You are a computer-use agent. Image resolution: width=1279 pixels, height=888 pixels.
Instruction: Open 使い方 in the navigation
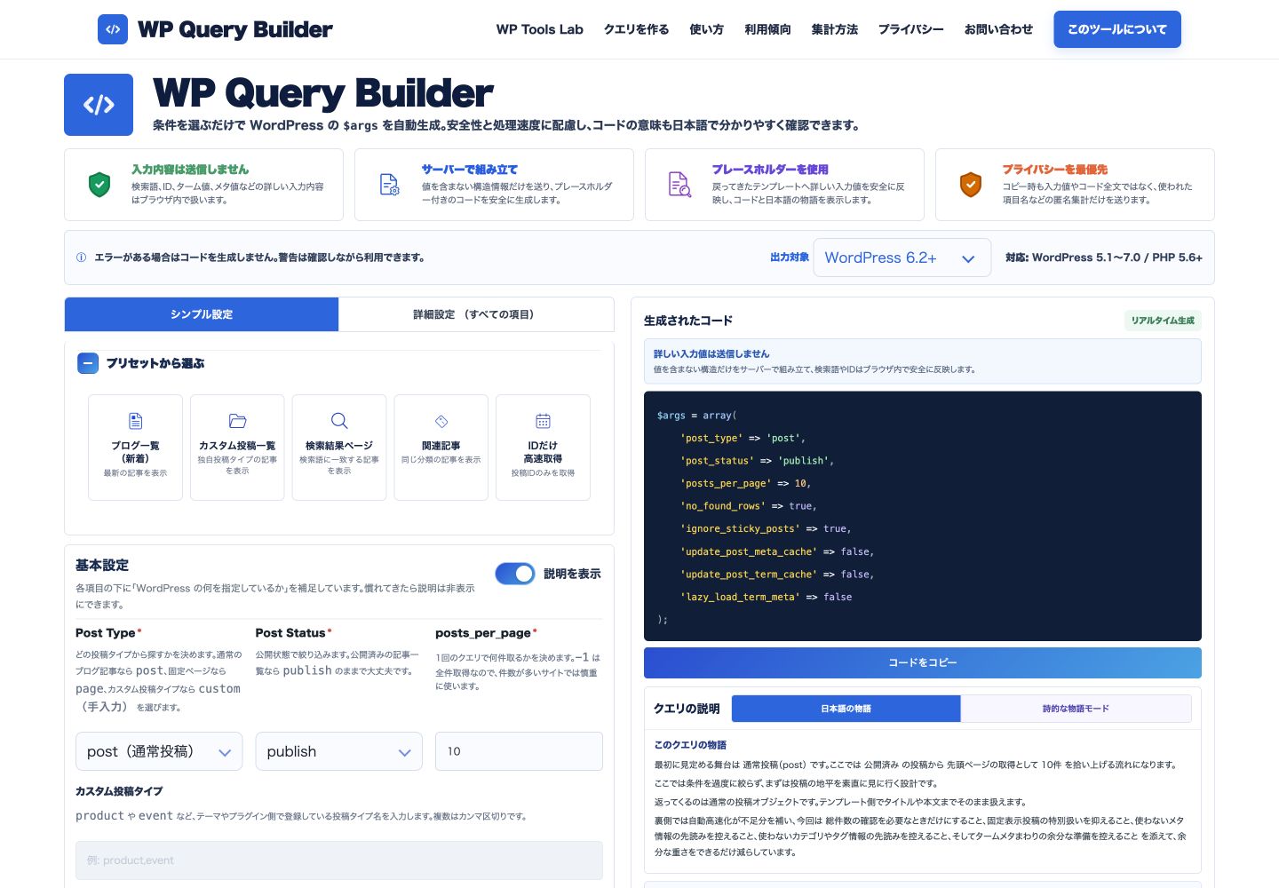pyautogui.click(x=707, y=29)
